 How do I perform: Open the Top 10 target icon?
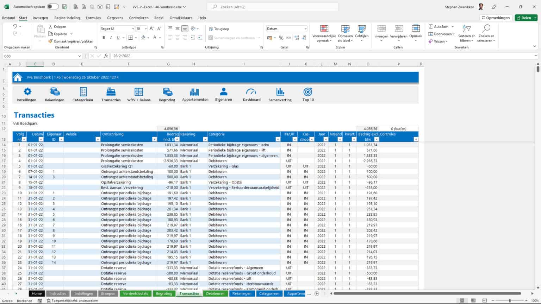(307, 92)
